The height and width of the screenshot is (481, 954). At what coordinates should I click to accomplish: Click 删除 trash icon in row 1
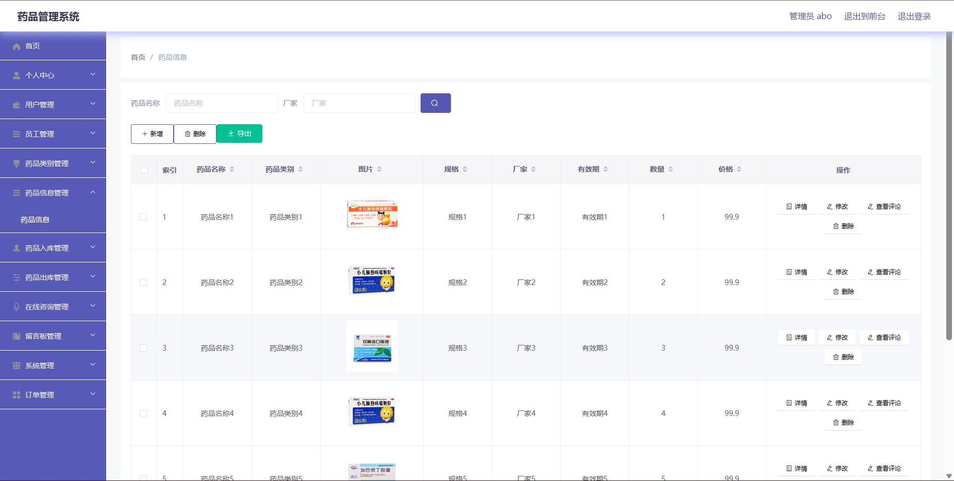[836, 226]
